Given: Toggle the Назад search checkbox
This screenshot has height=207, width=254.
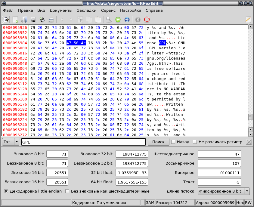Looking at the screenshot, I should coord(173,142).
